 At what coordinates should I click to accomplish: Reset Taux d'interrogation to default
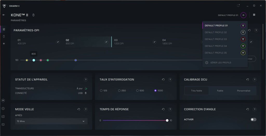pos(163,79)
